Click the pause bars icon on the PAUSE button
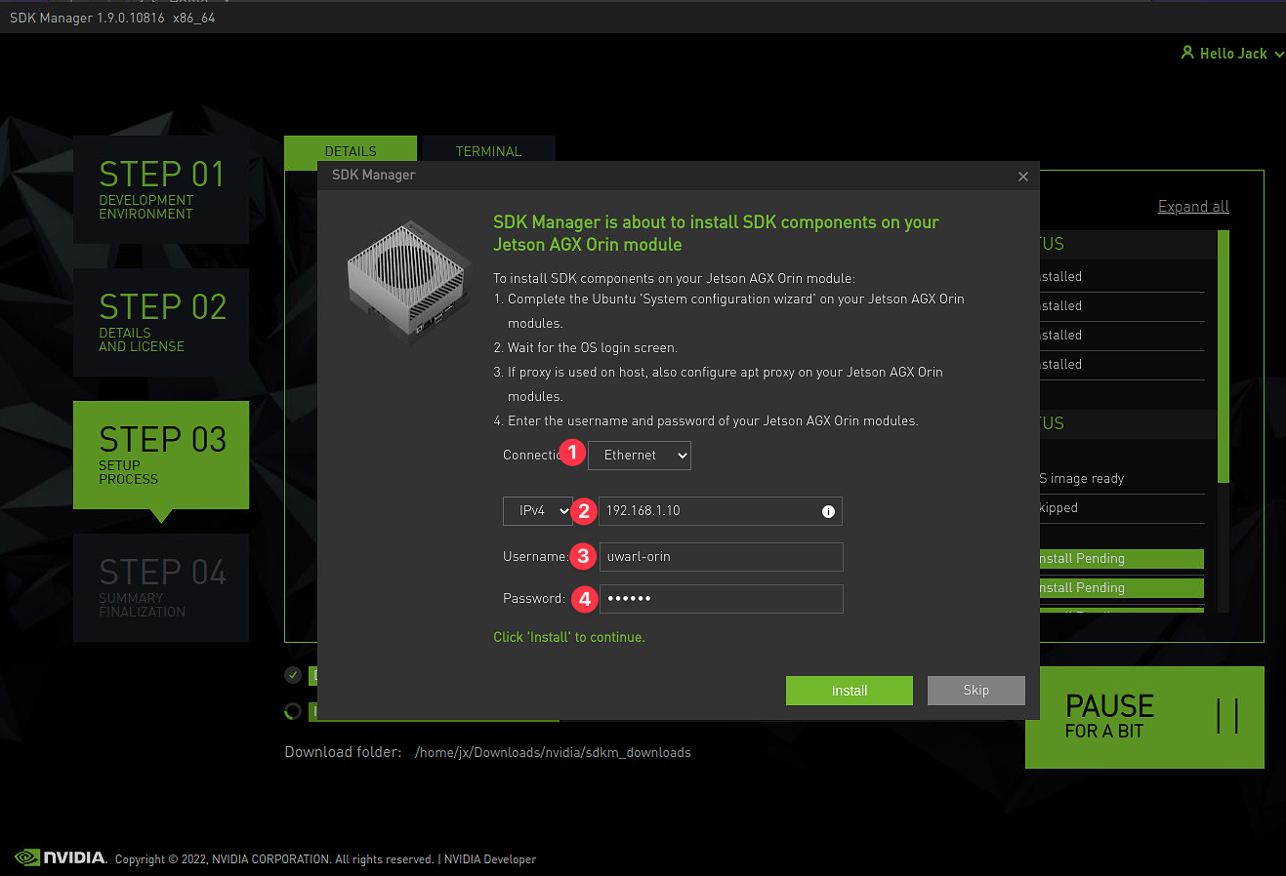Viewport: 1286px width, 876px height. point(1227,716)
